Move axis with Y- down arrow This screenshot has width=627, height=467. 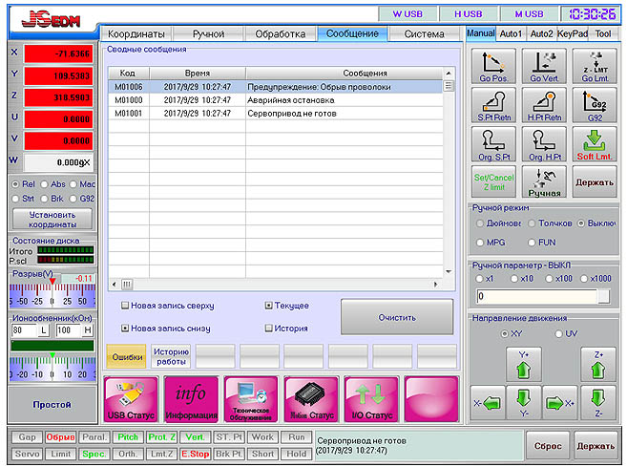(523, 403)
